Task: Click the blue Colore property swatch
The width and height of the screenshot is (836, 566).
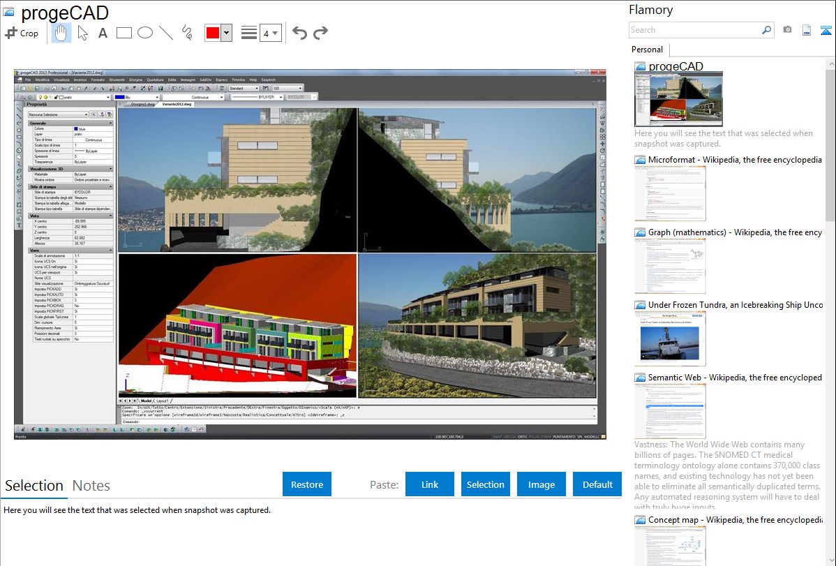Action: coord(76,128)
